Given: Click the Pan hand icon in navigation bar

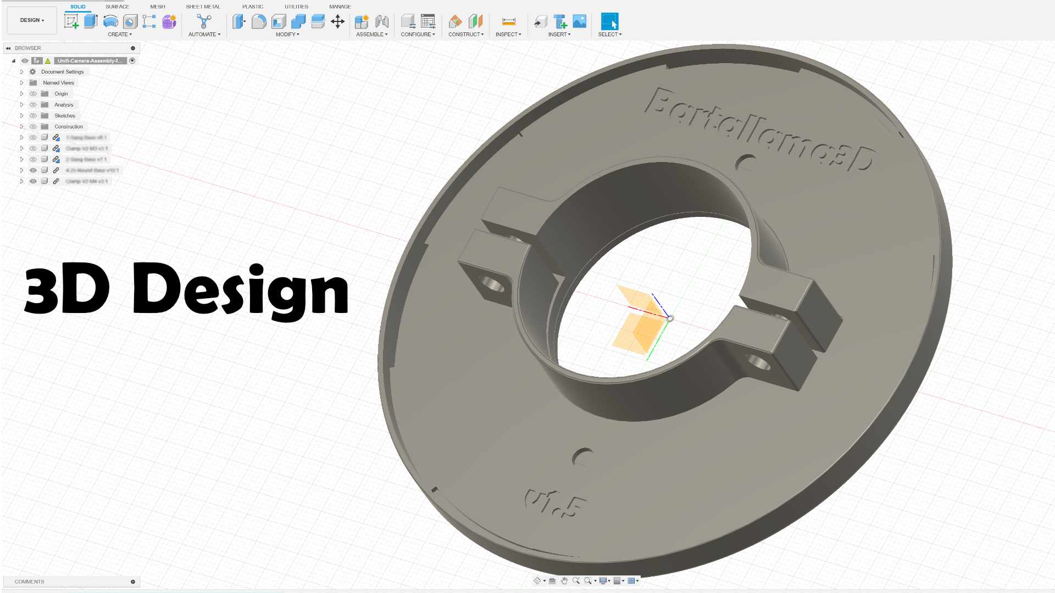Looking at the screenshot, I should [x=564, y=580].
